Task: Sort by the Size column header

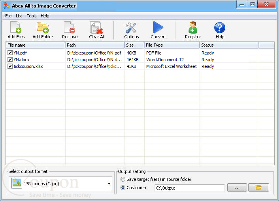Action: pos(134,45)
